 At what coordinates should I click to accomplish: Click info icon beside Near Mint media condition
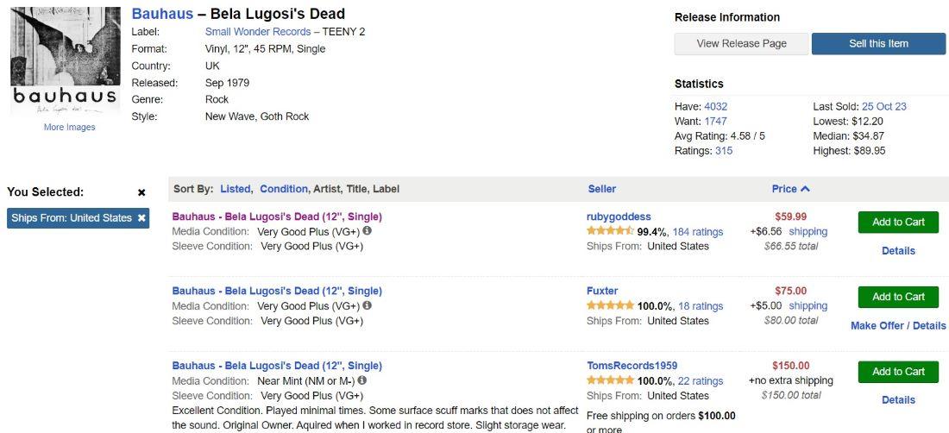pos(362,380)
